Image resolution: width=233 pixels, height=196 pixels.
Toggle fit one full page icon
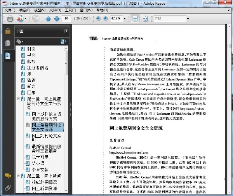coord(145,19)
